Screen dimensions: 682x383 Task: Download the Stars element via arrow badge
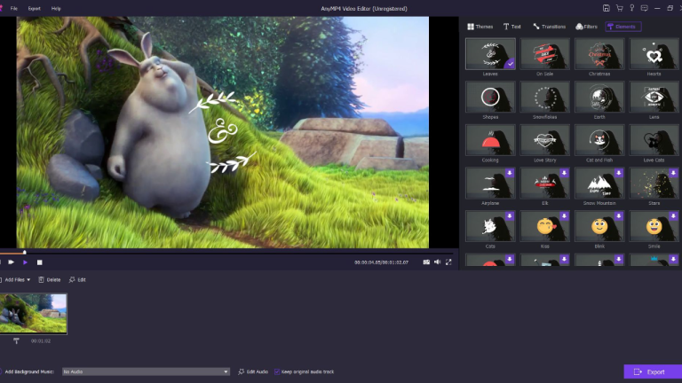[673, 173]
